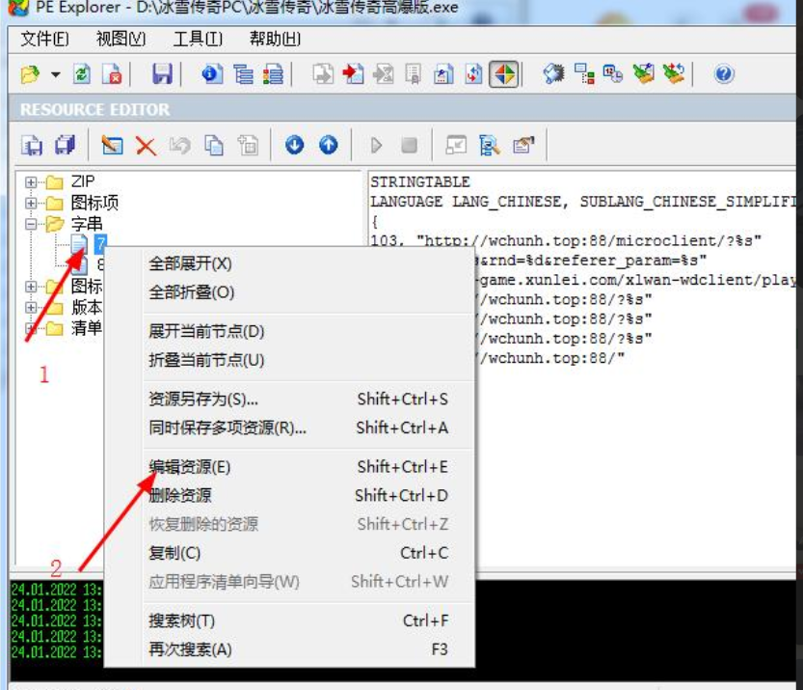Open the help question mark icon
The image size is (803, 690).
click(x=724, y=74)
